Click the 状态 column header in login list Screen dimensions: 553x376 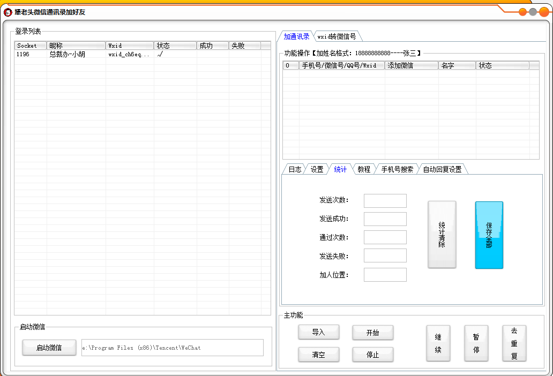(175, 46)
